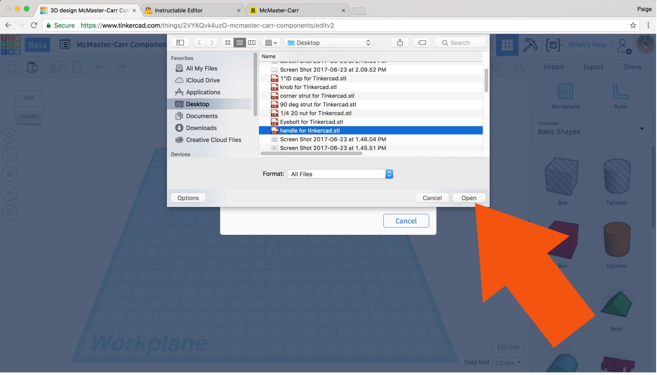The width and height of the screenshot is (657, 375).
Task: Switch file dialog to column view
Action: pyautogui.click(x=252, y=43)
